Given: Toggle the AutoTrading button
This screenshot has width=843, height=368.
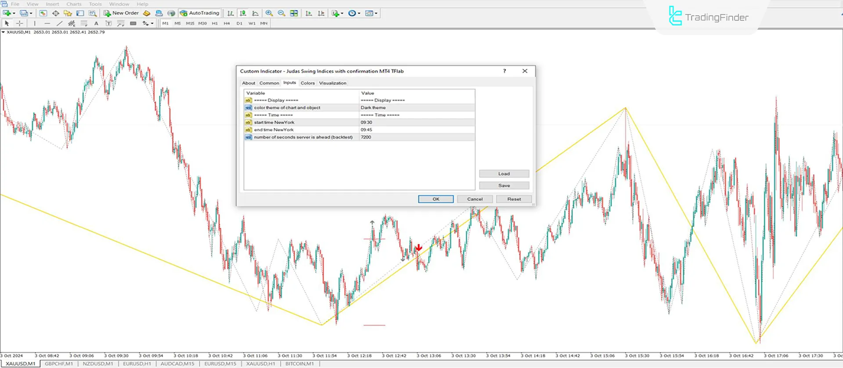Looking at the screenshot, I should pyautogui.click(x=200, y=13).
